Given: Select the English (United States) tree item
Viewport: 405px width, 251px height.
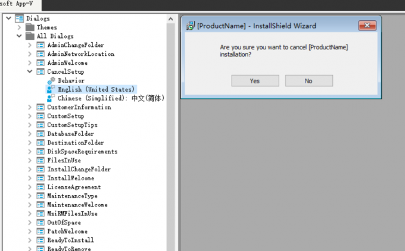Looking at the screenshot, I should pyautogui.click(x=96, y=89).
